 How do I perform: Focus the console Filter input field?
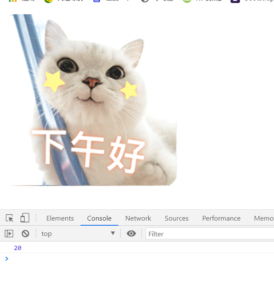(210, 234)
